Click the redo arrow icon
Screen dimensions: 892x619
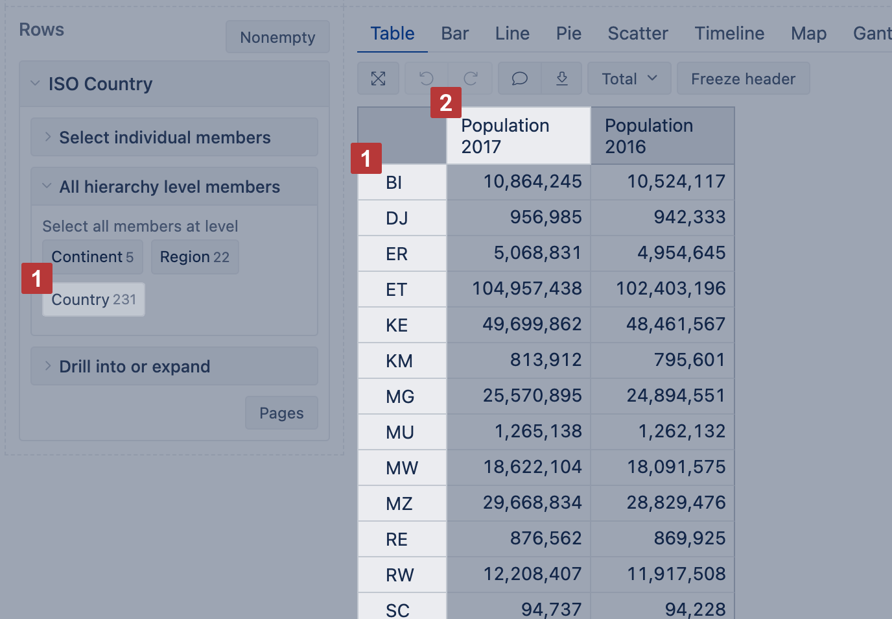coord(471,79)
